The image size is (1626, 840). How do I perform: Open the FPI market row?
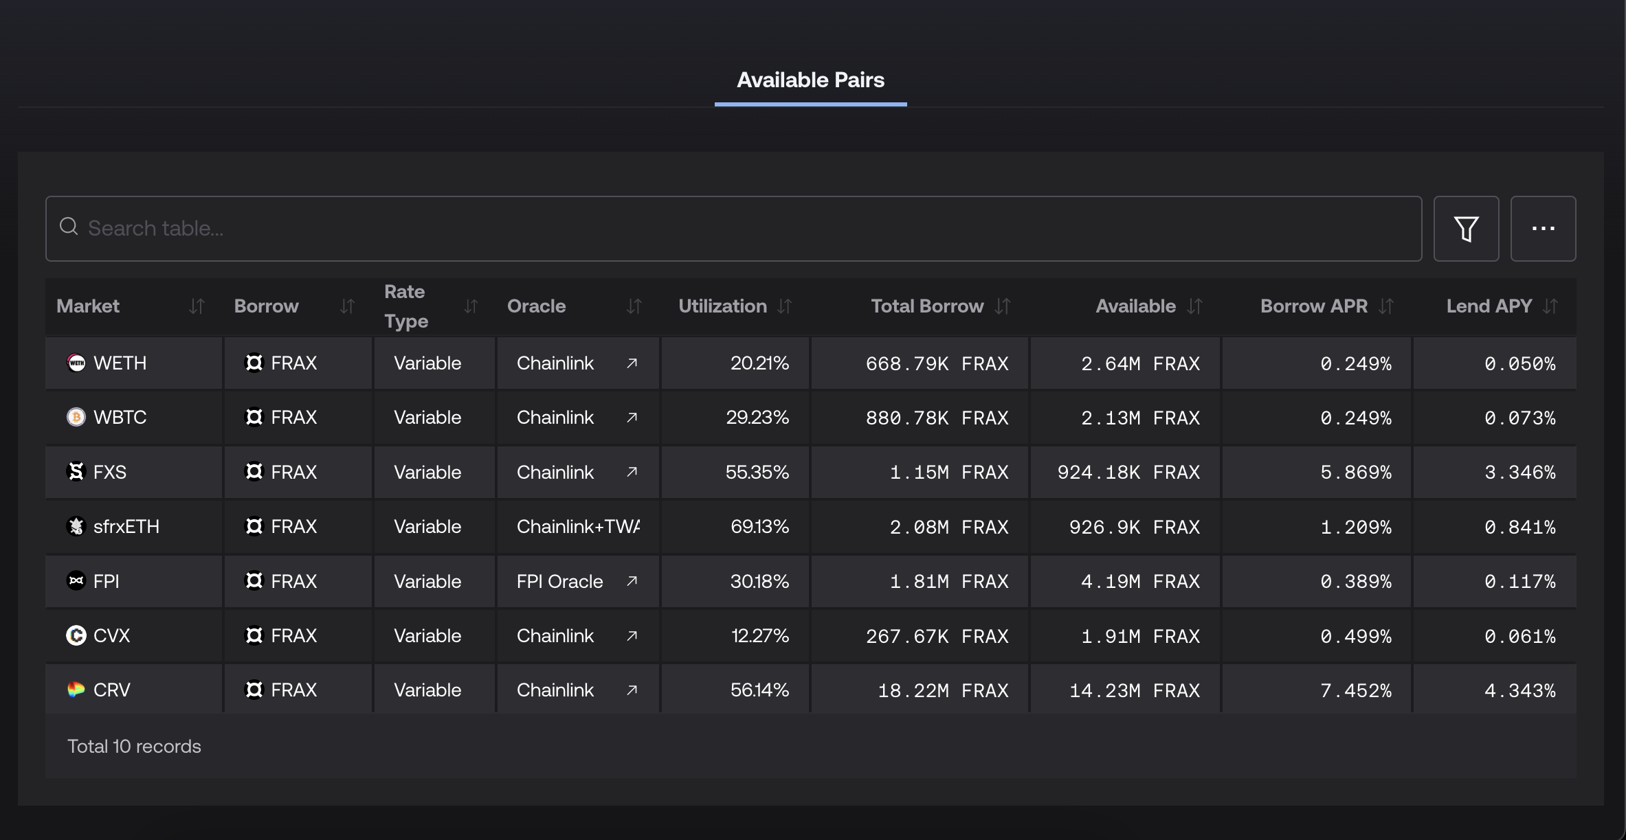(811, 581)
